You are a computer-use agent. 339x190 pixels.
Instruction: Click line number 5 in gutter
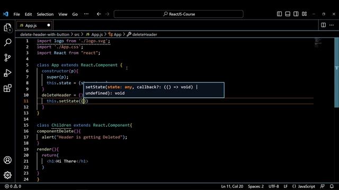point(27,65)
